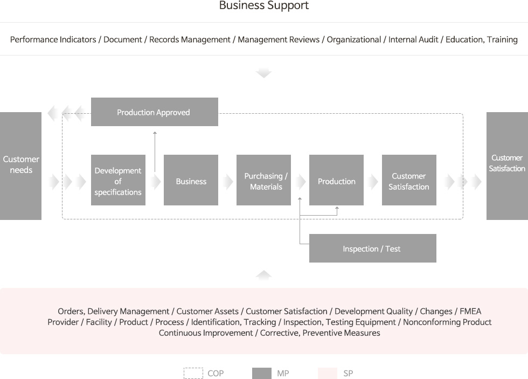Select the Development of specifications box

click(118, 180)
